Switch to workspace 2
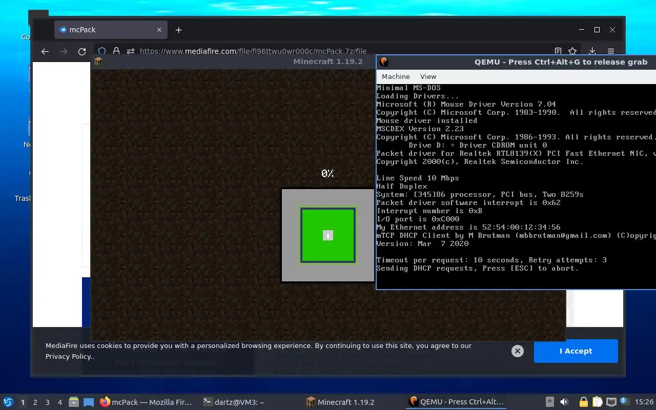The image size is (656, 410). coord(35,402)
